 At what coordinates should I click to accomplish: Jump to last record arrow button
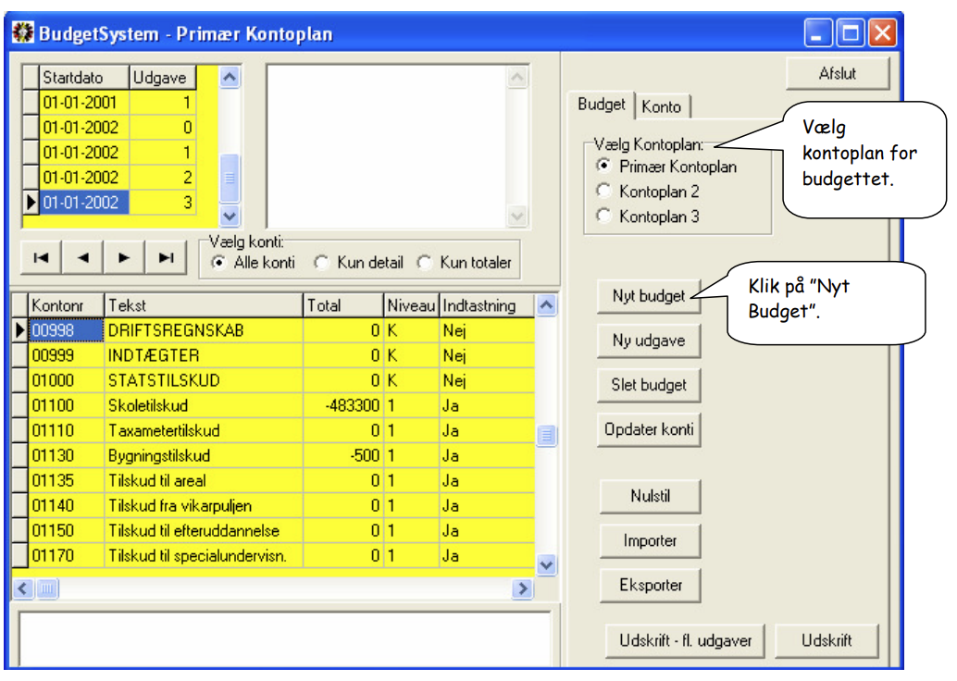coord(166,257)
